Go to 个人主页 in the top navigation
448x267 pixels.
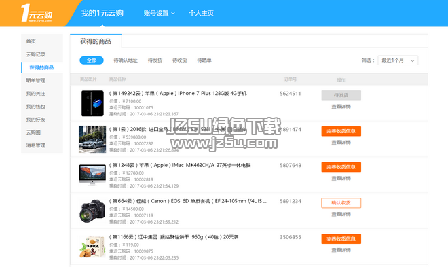pyautogui.click(x=201, y=13)
